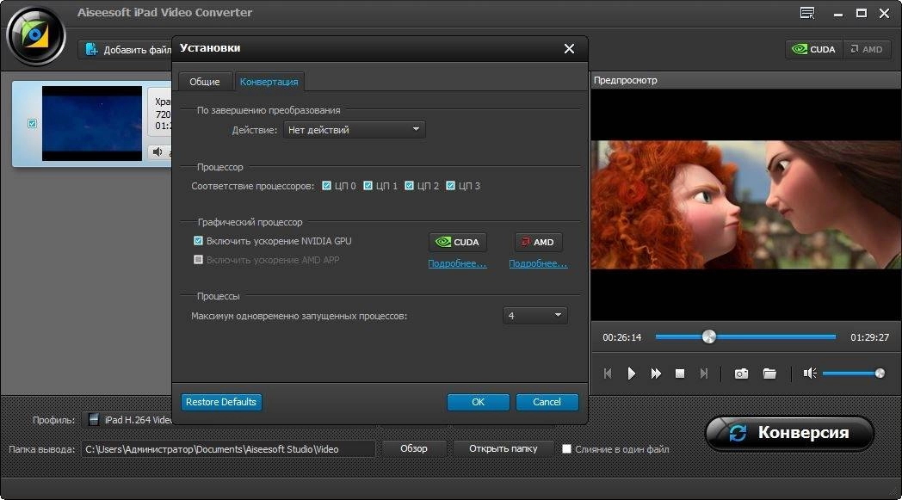Click the total duration 01:29:27
902x500 pixels.
coord(870,337)
